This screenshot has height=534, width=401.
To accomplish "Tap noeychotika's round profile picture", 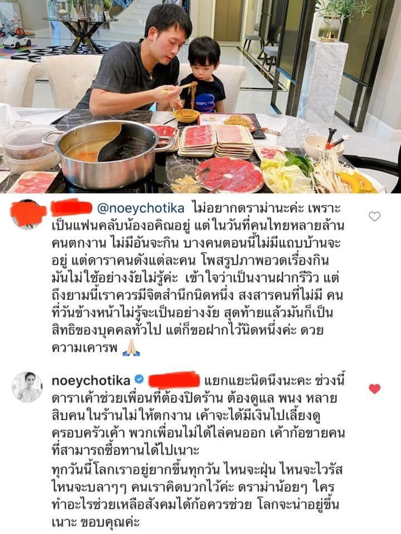I will [x=27, y=387].
